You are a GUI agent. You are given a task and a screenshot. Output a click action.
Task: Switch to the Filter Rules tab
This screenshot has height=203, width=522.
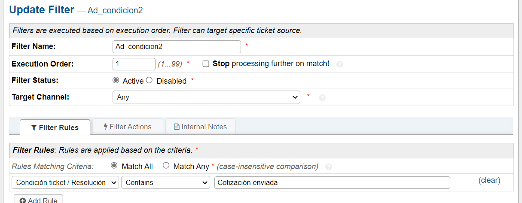click(x=55, y=127)
